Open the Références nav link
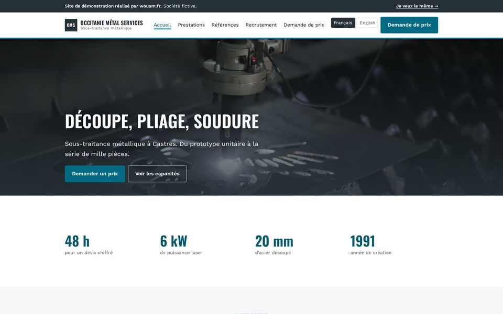The width and height of the screenshot is (503, 314). 225,25
